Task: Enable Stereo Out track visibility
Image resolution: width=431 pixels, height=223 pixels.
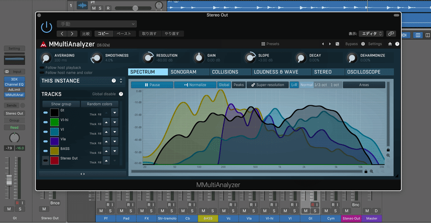Action: tap(46, 161)
